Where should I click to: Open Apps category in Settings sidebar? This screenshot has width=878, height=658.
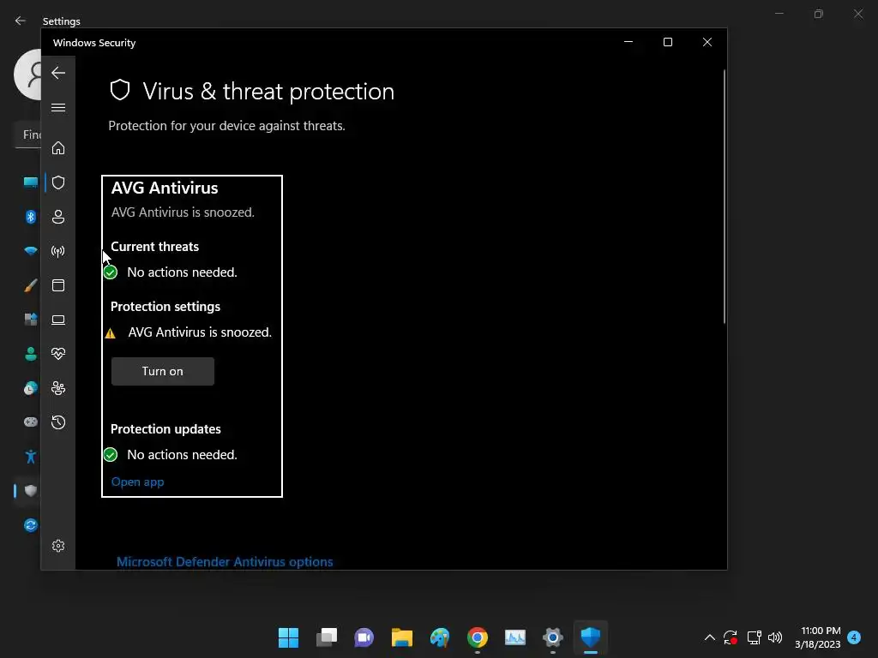30,320
